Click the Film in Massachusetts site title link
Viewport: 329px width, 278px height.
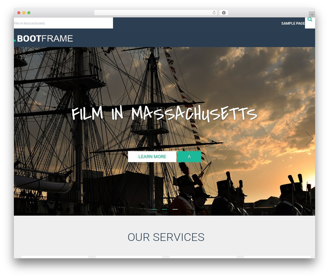[30, 23]
